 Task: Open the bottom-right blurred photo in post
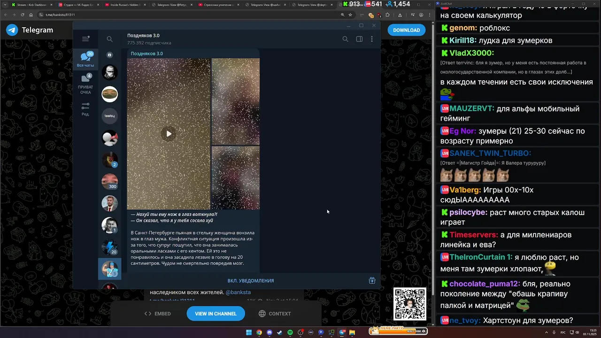tap(235, 178)
